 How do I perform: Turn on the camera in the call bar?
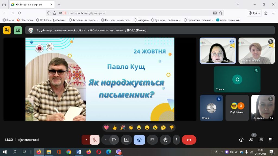click(x=114, y=140)
